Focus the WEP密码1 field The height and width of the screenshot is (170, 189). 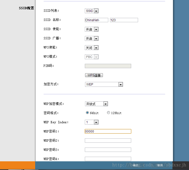(x=108, y=131)
